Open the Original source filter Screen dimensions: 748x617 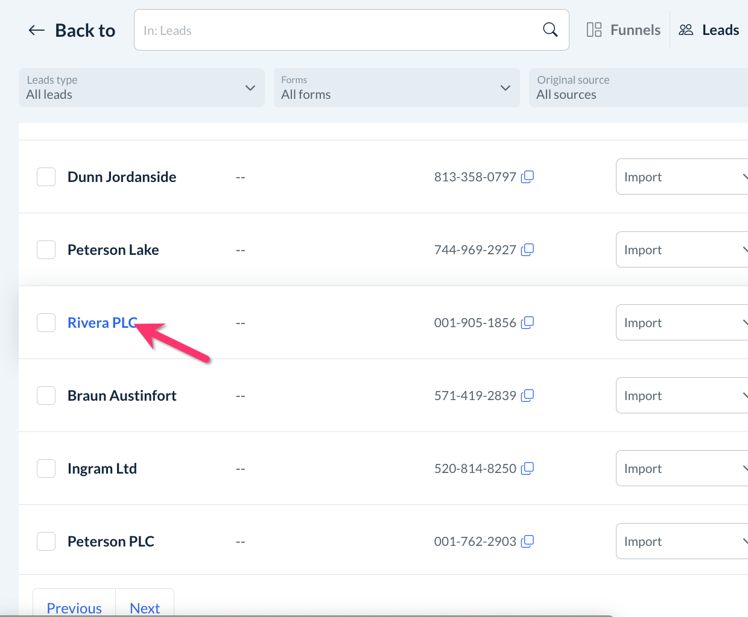tap(638, 88)
